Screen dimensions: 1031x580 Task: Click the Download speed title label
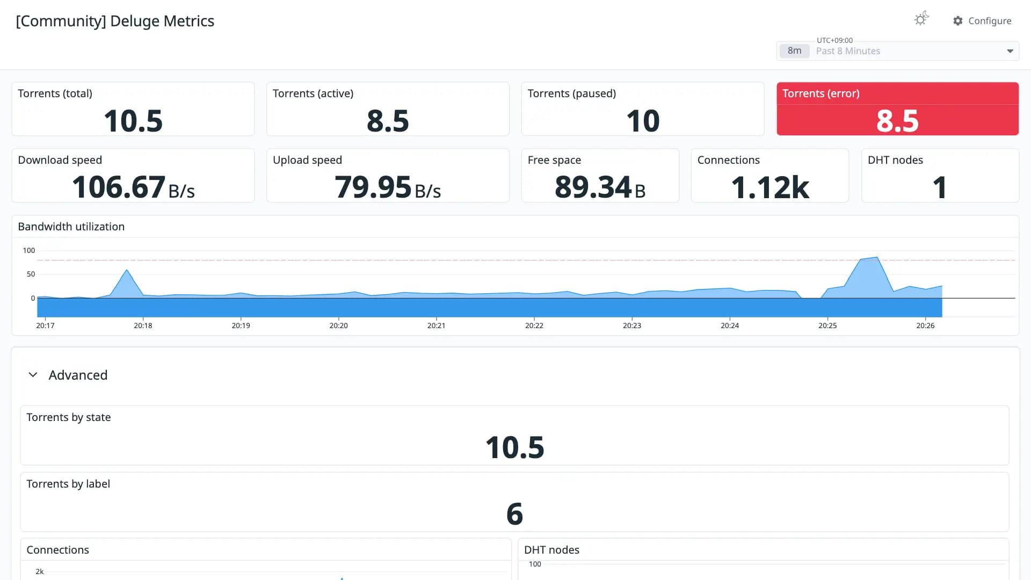click(60, 160)
